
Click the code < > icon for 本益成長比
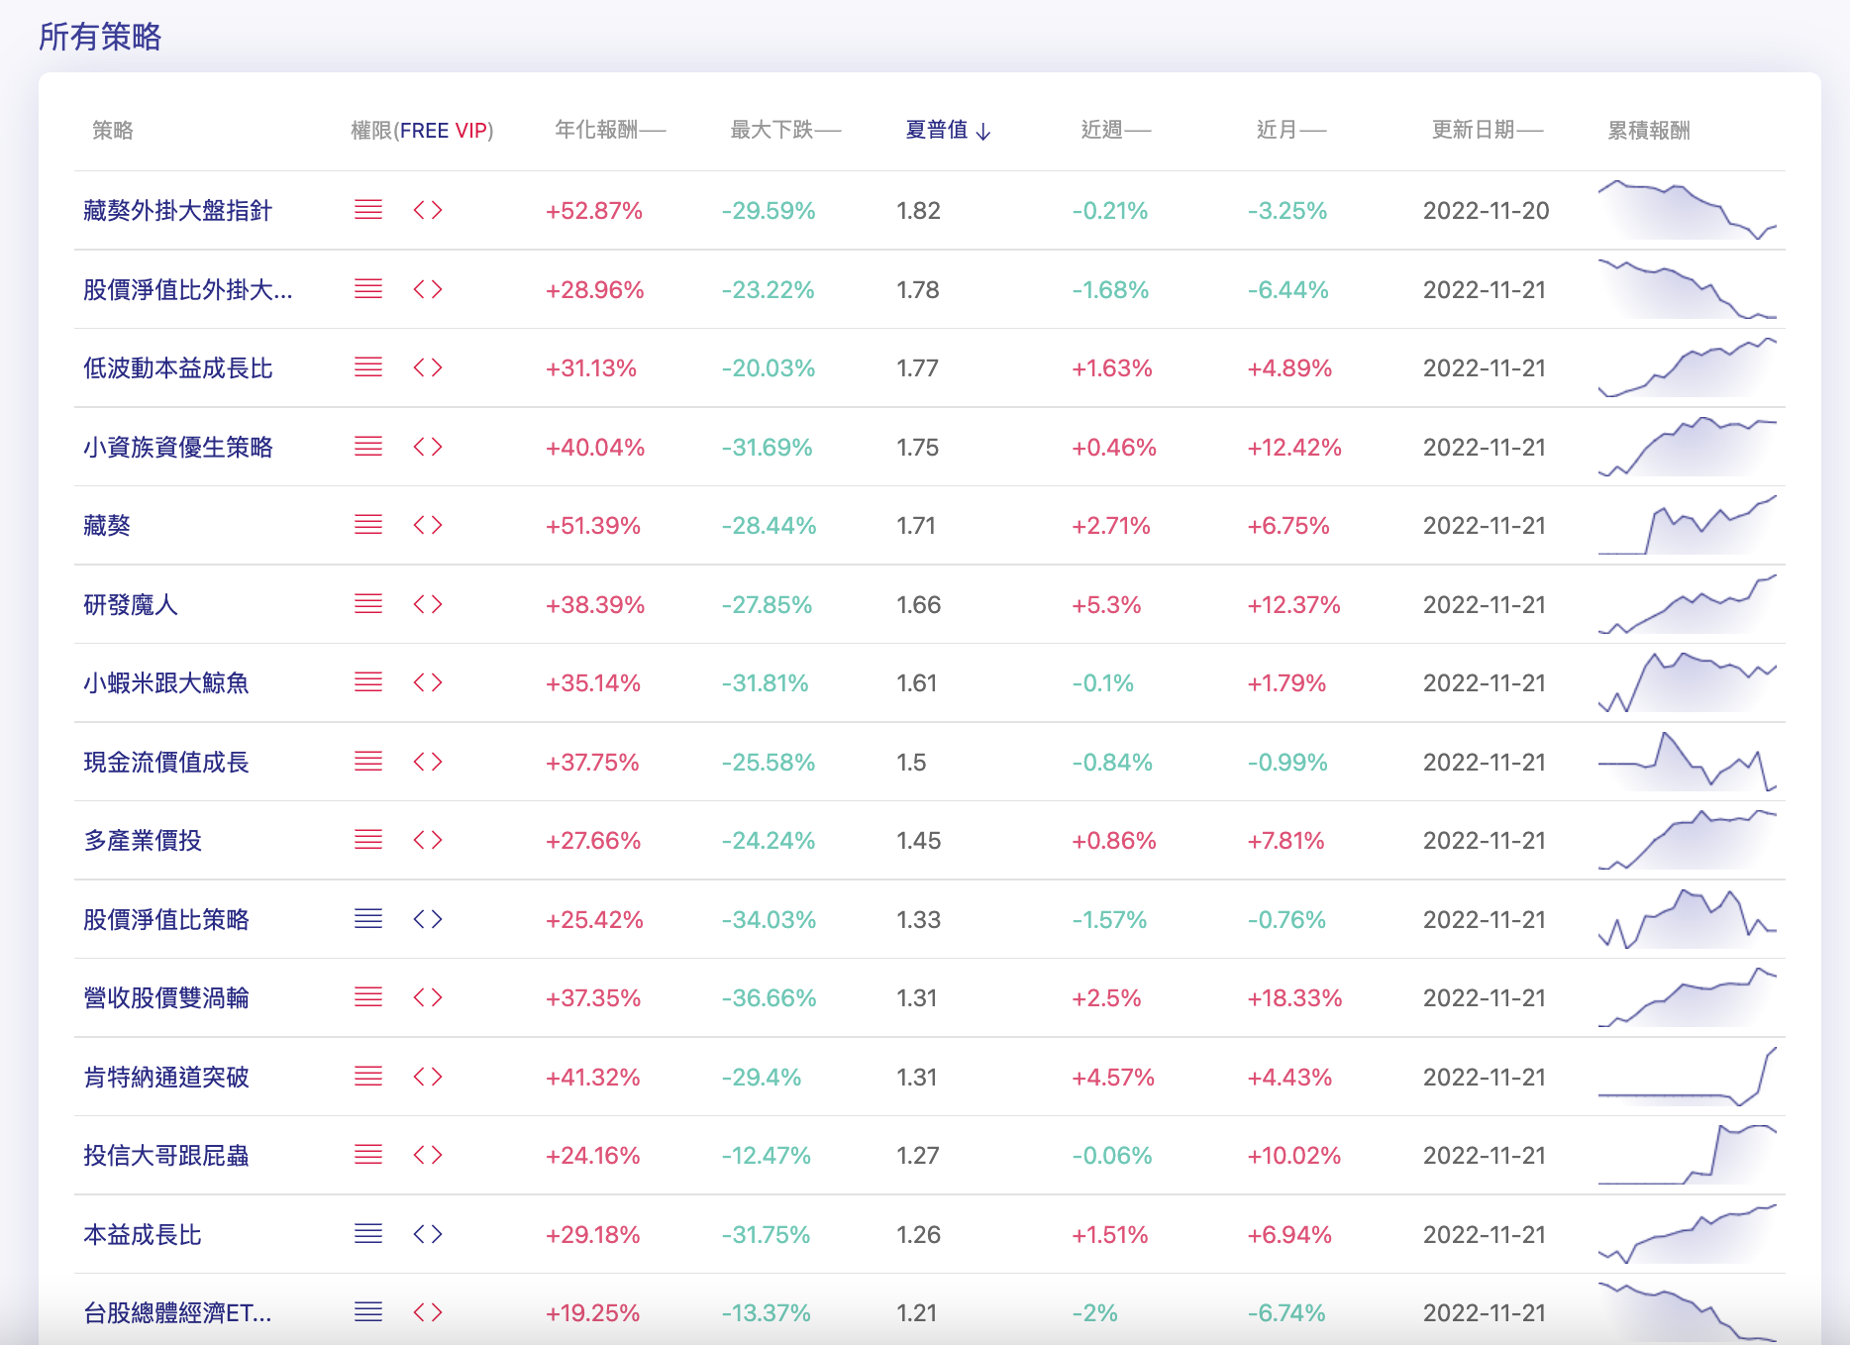tap(428, 1234)
